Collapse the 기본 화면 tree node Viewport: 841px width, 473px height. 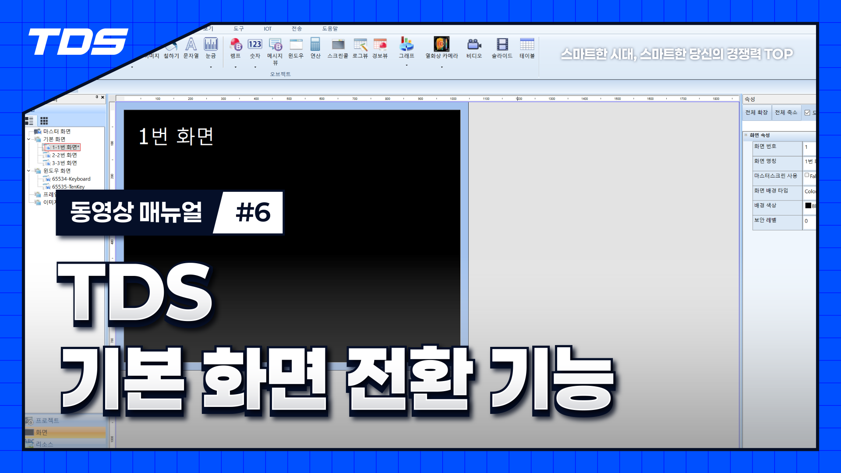click(x=29, y=139)
